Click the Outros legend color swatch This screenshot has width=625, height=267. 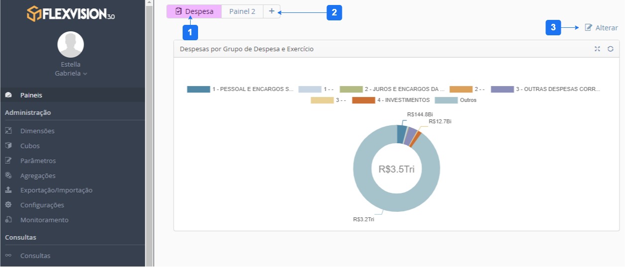pos(446,100)
